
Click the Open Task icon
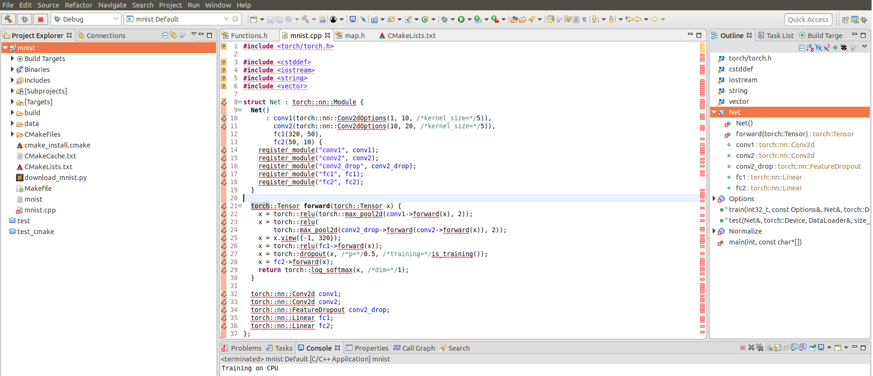tap(523, 19)
